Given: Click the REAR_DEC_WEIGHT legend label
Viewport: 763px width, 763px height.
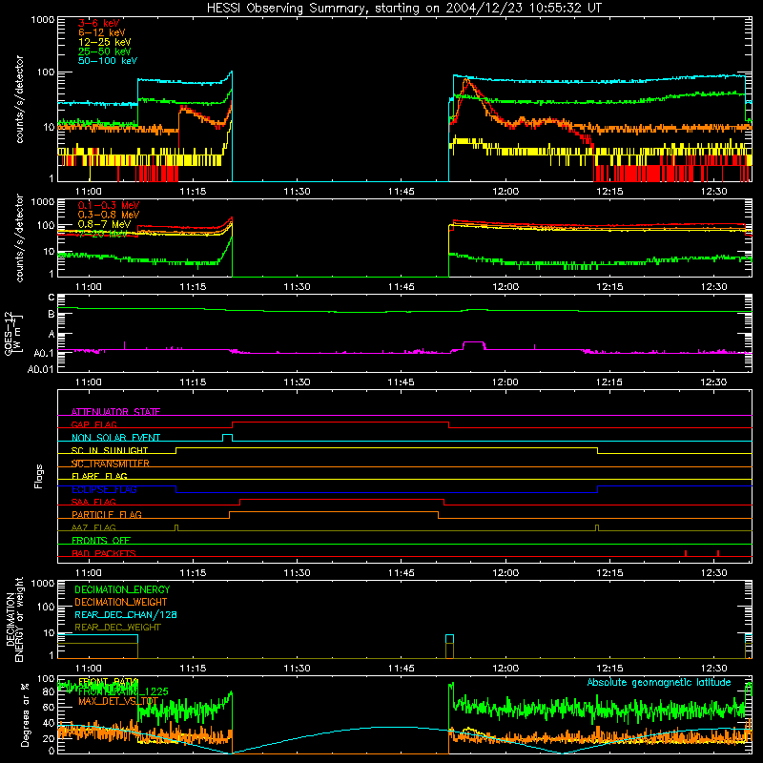Looking at the screenshot, I should 117,628.
